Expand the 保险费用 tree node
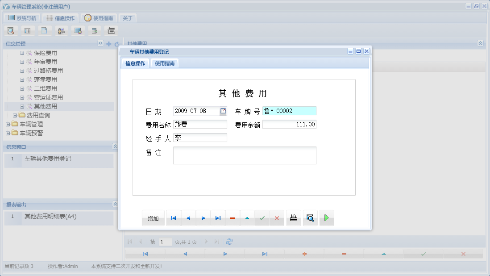 (x=21, y=53)
